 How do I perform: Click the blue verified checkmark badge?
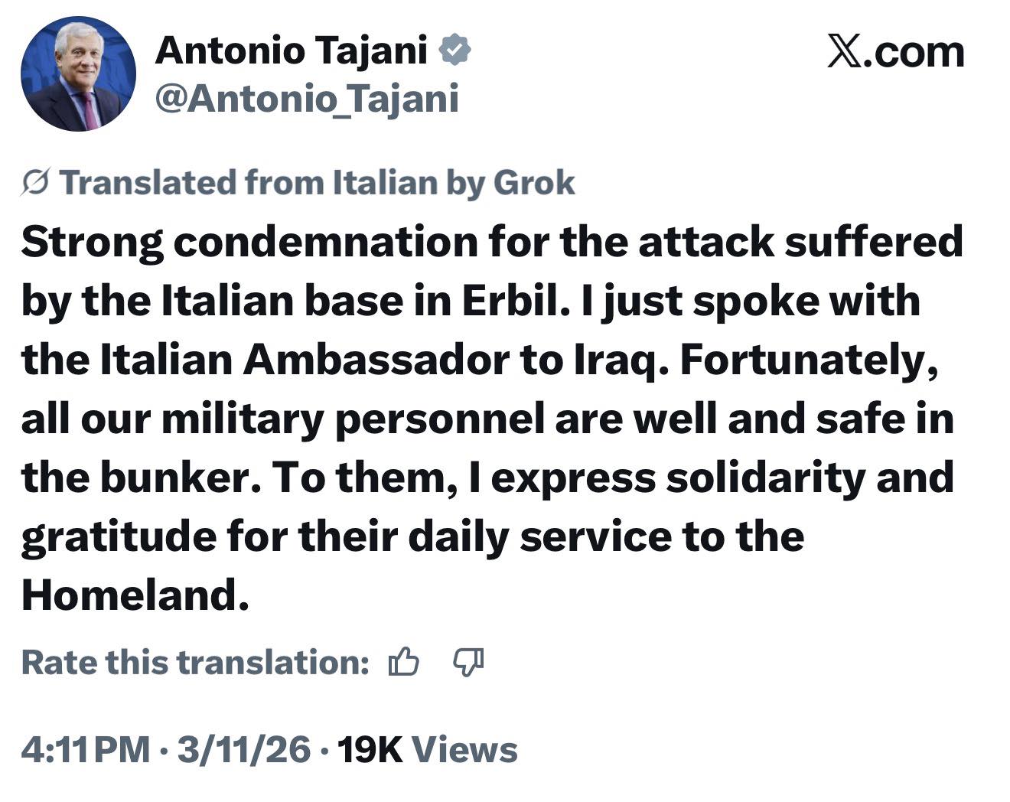pos(454,51)
